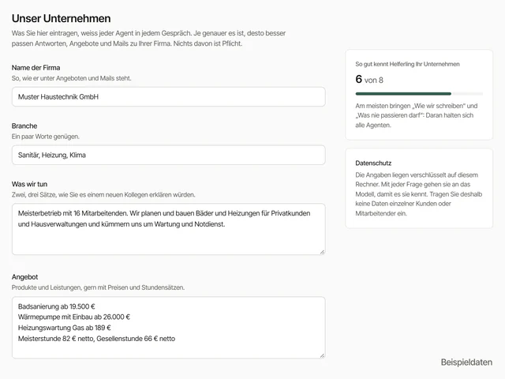
Task: Click the progress bar under 6 von 8
Action: (x=419, y=94)
